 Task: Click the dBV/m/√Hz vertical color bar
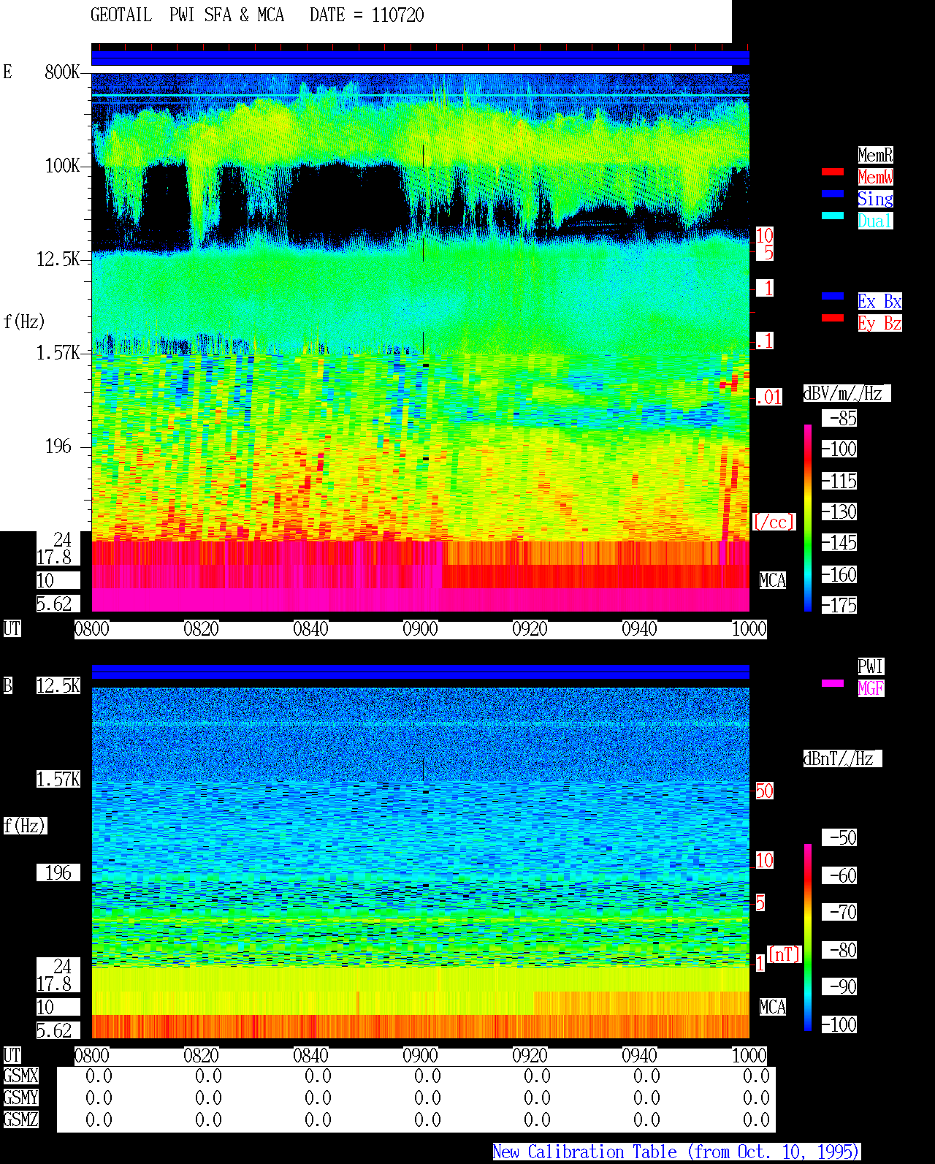[x=808, y=518]
